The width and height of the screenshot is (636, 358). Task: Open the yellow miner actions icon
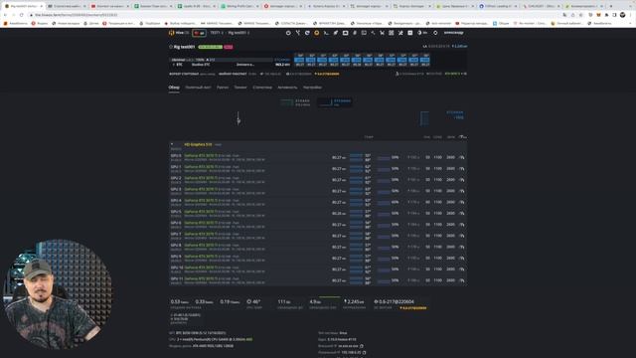click(x=317, y=33)
